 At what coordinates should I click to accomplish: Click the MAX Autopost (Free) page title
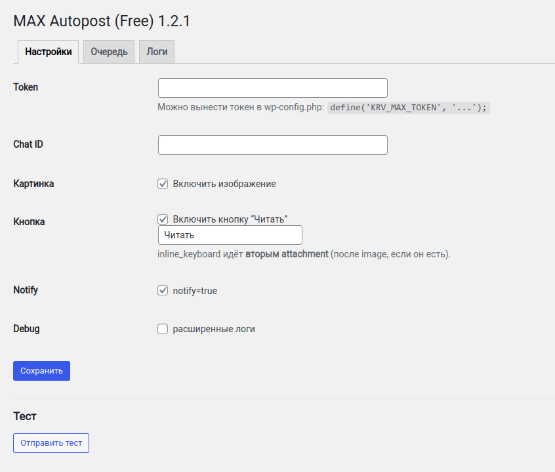click(x=102, y=21)
